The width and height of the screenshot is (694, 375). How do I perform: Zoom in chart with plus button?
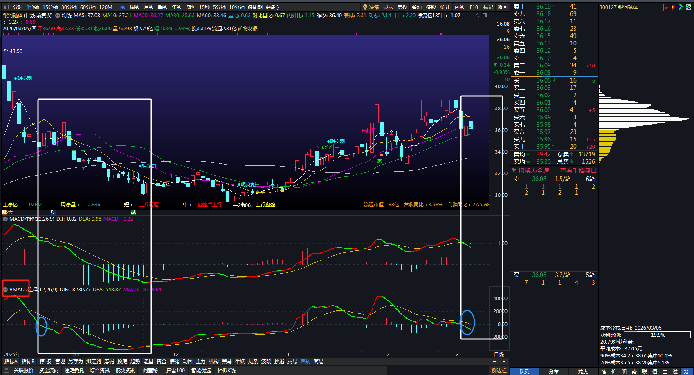(494, 361)
